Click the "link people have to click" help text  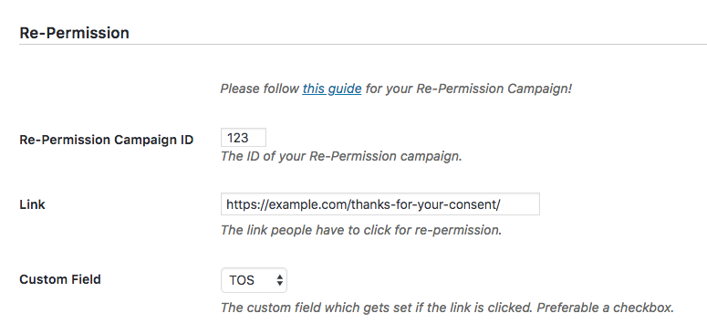pos(361,230)
